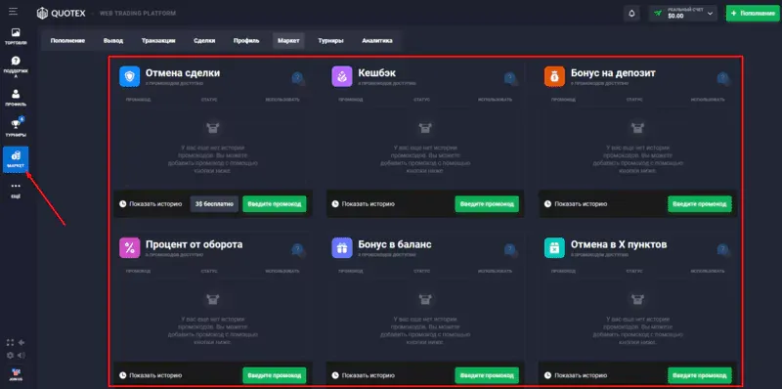Image resolution: width=782 pixels, height=389 pixels.
Task: Click the Отмена сделки heading text
Action: 183,73
